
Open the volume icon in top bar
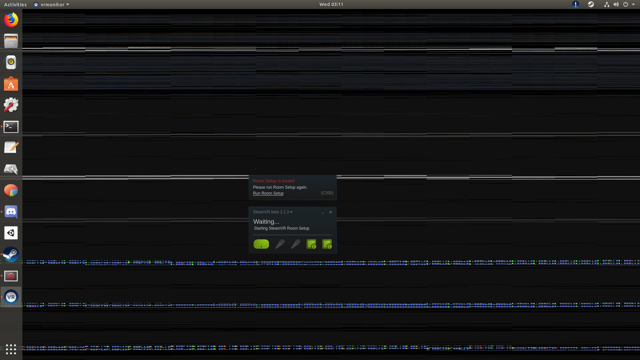tap(616, 4)
